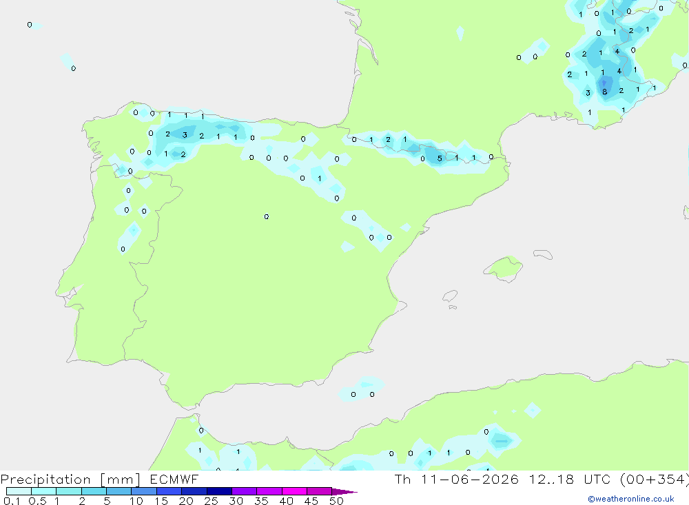Click the forecast date '11-06-2026'
Viewport: 689px width, 505px height.
470,479
